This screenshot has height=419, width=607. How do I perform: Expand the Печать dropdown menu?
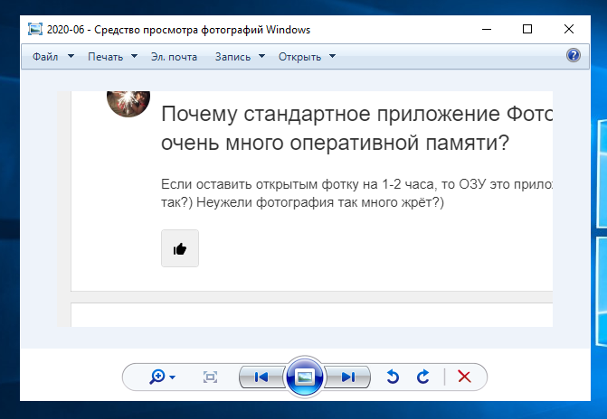pyautogui.click(x=112, y=57)
